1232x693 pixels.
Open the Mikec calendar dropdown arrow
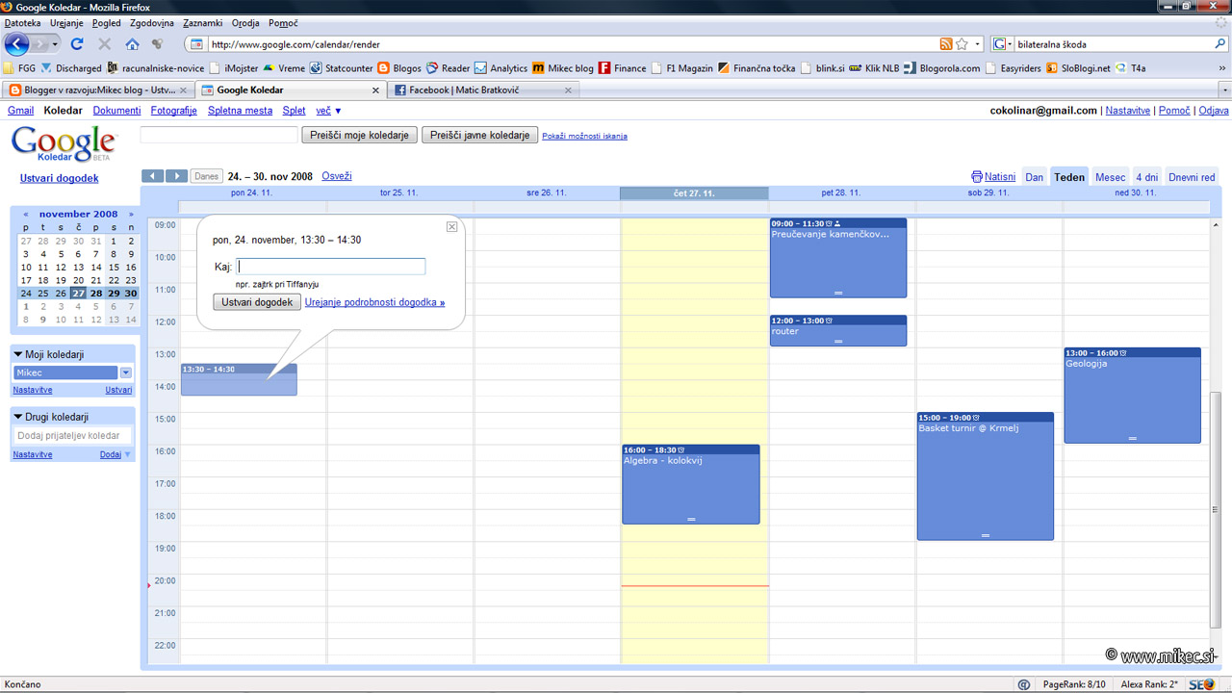pos(125,372)
